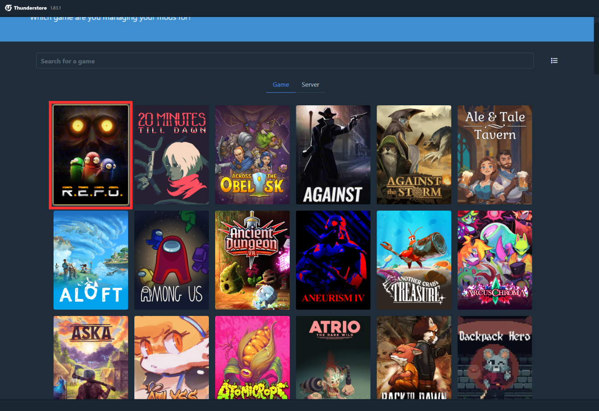Choose Another Crab's Treasure cover
599x411 pixels.
point(414,260)
